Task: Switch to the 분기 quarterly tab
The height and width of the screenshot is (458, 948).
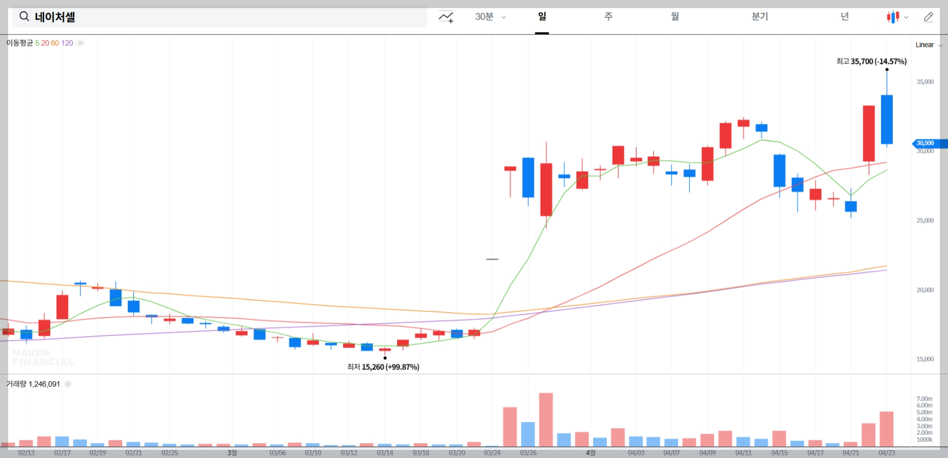Action: [x=759, y=17]
